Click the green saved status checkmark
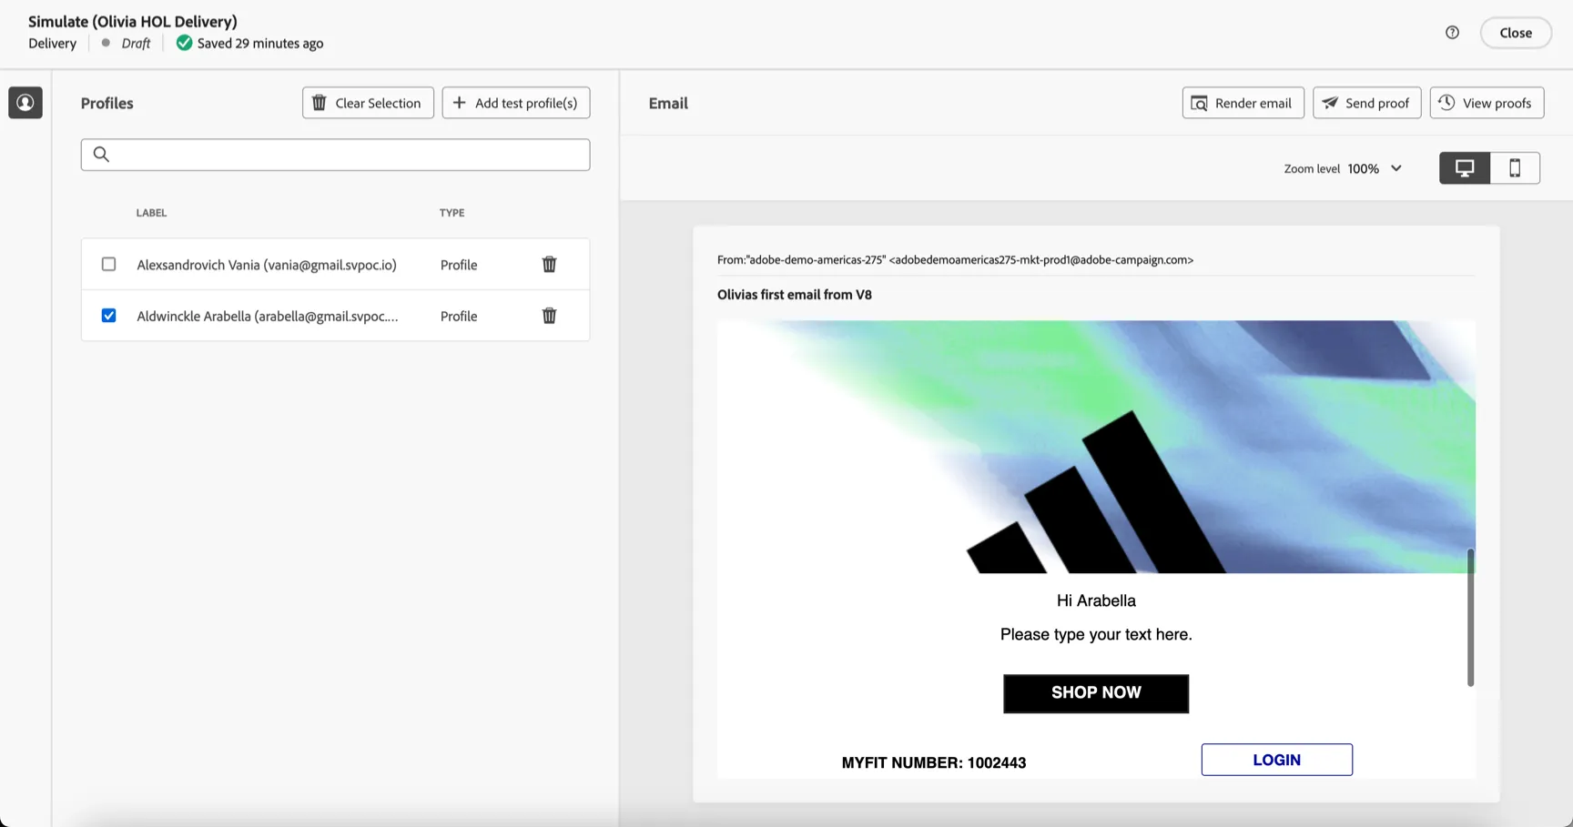This screenshot has width=1573, height=827. pos(184,43)
